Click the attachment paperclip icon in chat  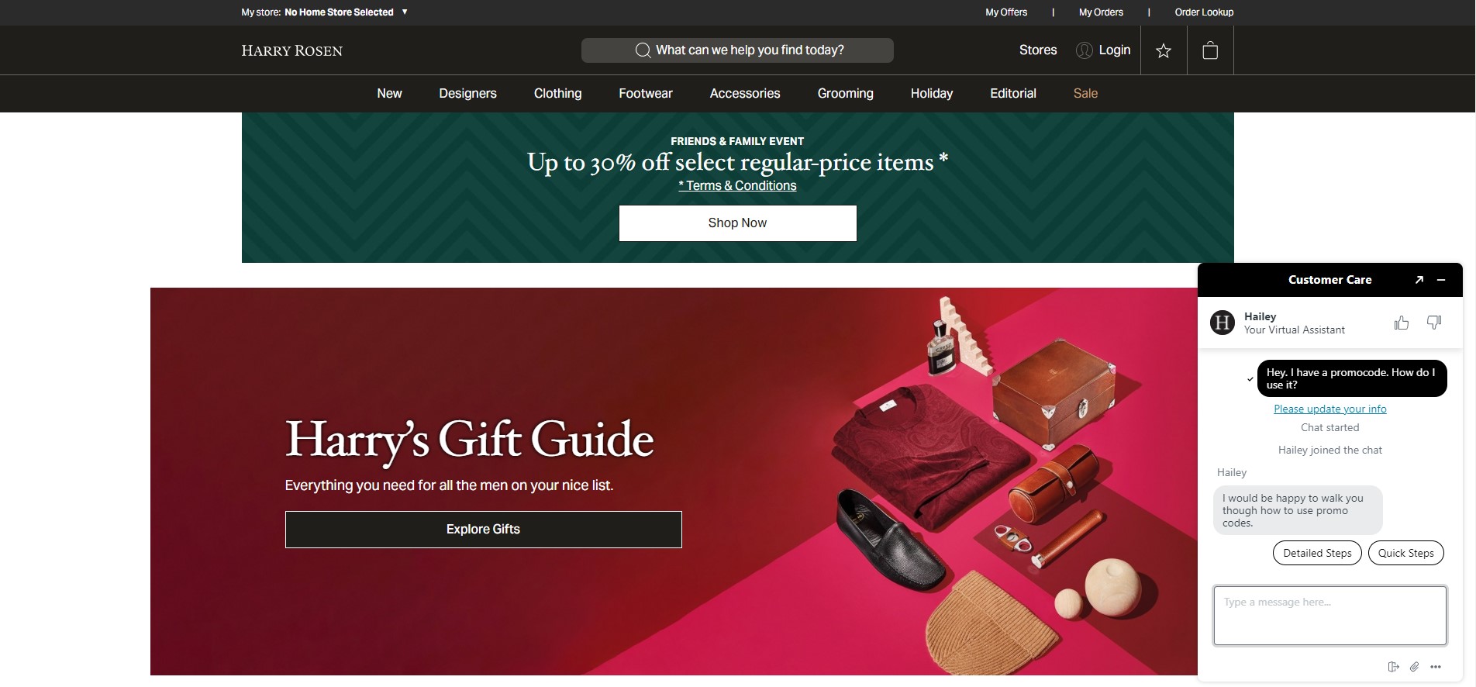(1414, 667)
